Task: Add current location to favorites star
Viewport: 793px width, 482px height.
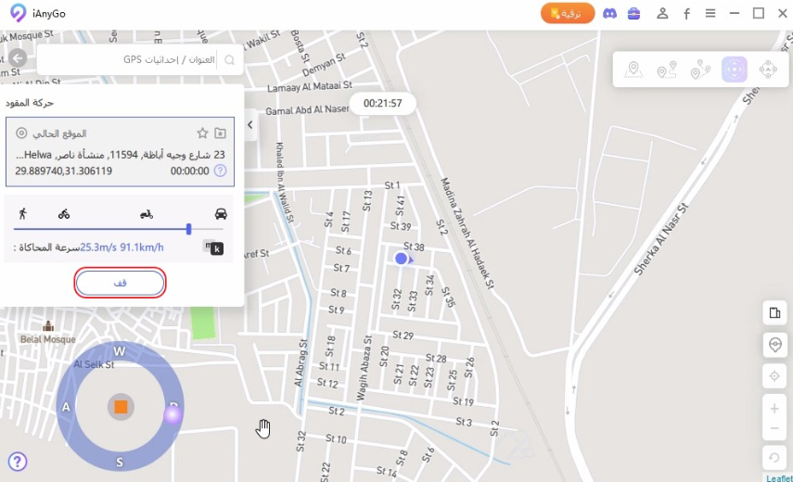Action: [x=202, y=133]
